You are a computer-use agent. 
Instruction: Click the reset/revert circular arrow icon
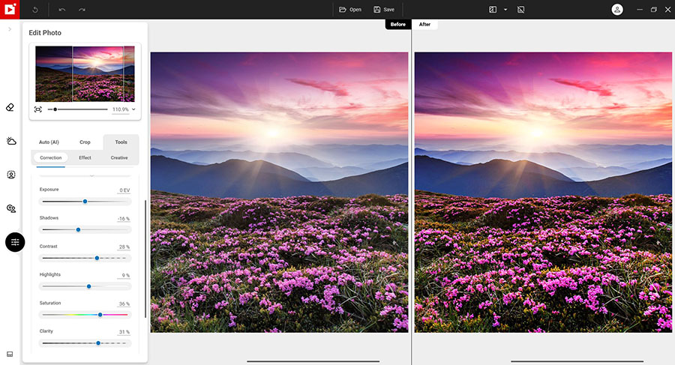click(35, 10)
